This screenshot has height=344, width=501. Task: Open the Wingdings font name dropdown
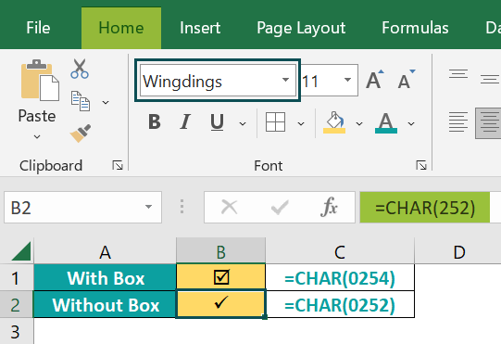click(285, 80)
